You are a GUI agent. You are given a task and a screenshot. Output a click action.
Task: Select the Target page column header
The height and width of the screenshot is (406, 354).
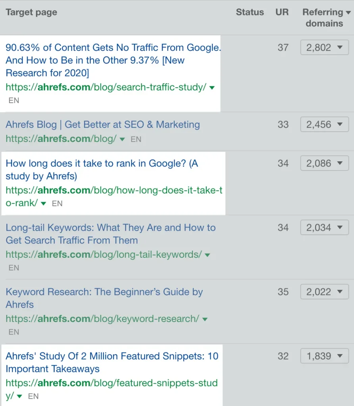[x=31, y=12]
